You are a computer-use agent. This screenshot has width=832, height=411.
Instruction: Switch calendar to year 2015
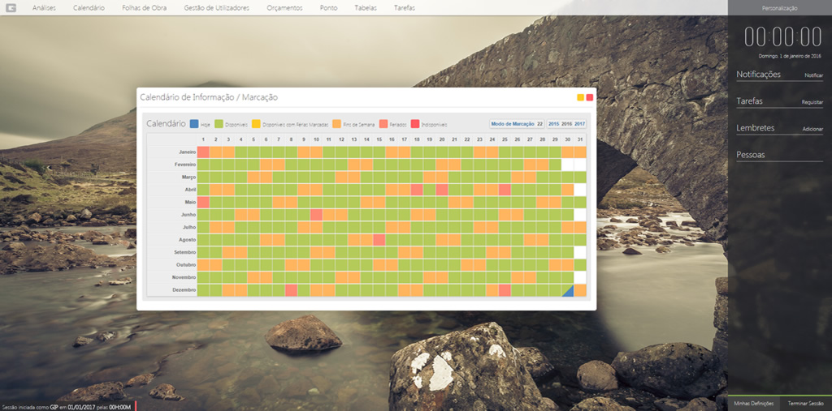(x=553, y=124)
